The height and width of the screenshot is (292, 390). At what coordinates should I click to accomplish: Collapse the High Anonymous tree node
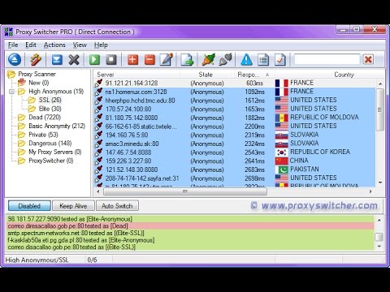tap(11, 92)
